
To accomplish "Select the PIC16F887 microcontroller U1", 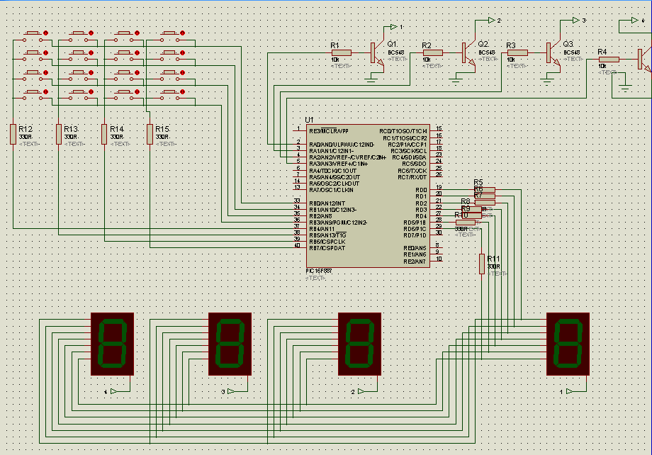I will [x=369, y=195].
